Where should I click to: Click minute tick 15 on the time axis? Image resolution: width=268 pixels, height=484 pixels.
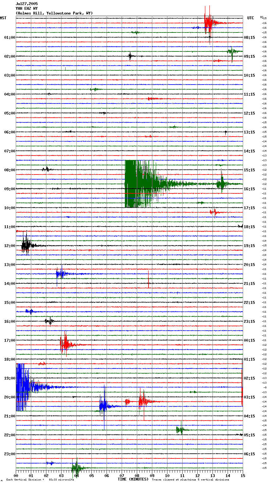point(243,476)
